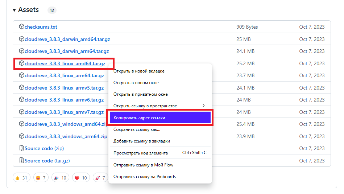Download cloudreve_3.8.3_darwin_amd64.tar.gz
This screenshot has width=344, height=194.
67,39
